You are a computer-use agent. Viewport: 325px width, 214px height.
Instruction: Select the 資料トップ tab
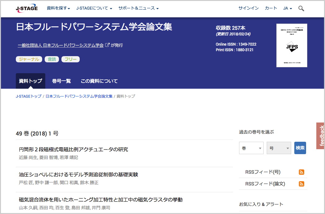(30, 81)
